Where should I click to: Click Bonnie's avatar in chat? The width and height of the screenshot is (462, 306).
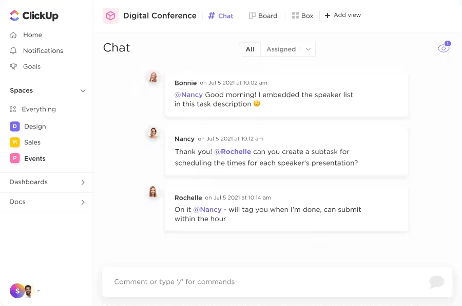pyautogui.click(x=152, y=77)
